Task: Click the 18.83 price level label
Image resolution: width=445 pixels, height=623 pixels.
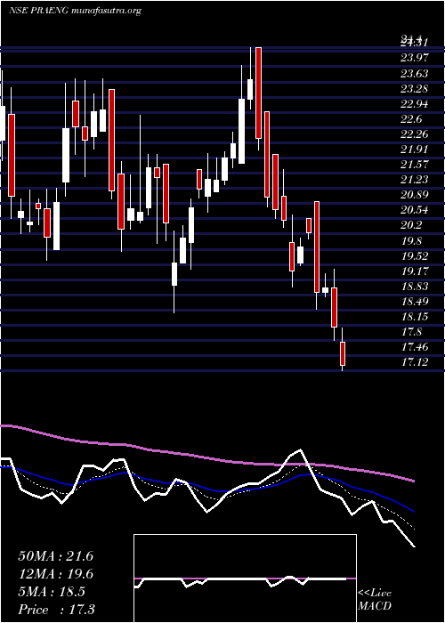Action: point(415,287)
